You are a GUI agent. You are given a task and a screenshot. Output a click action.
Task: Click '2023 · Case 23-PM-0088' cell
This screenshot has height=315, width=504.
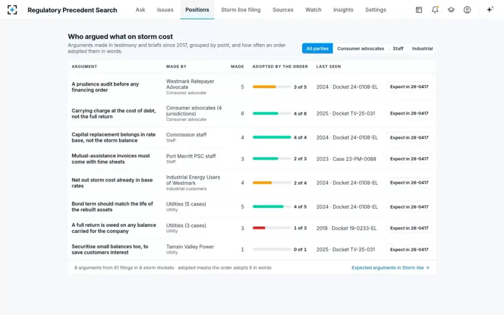346,159
